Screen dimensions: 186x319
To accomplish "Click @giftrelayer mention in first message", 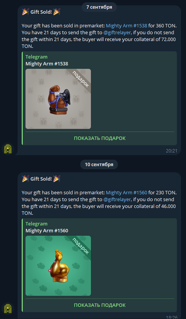I will click(117, 32).
